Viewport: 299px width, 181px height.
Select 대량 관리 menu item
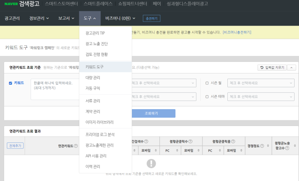tap(105, 77)
